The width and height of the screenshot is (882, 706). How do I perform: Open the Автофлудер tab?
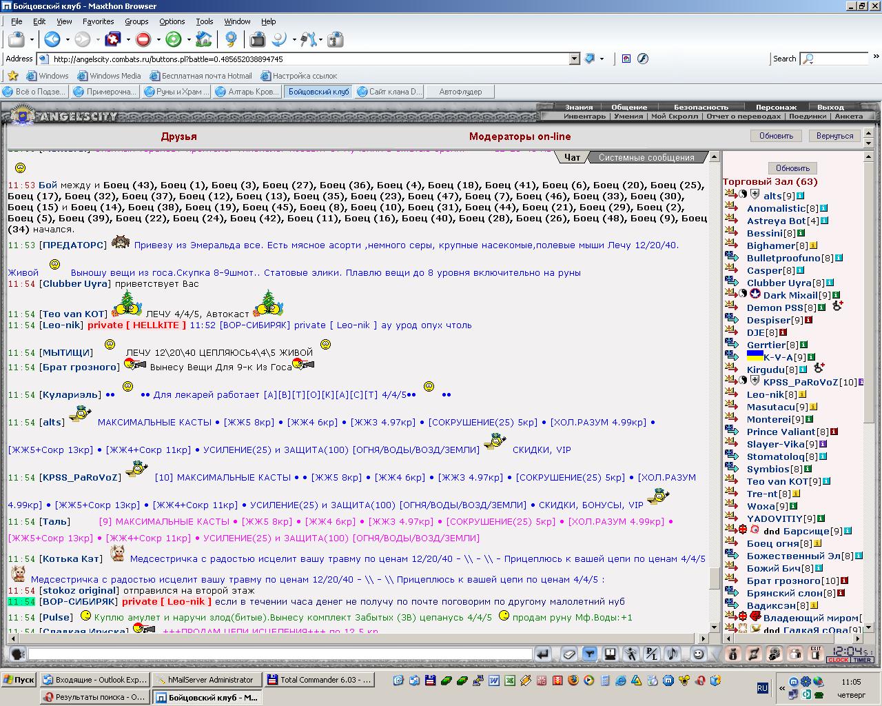(460, 91)
